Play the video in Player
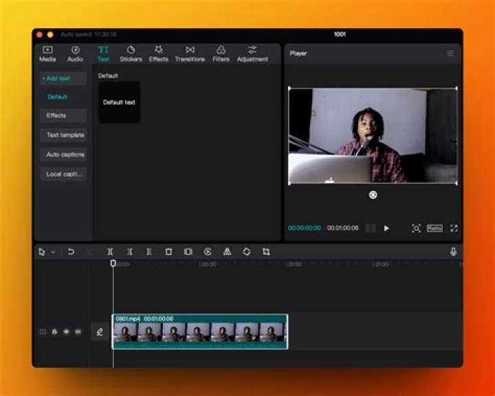The image size is (495, 396). pos(386,228)
